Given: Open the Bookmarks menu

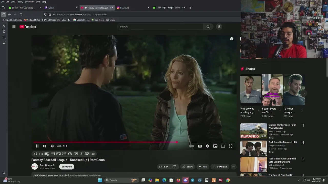Looking at the screenshot, I should [x=29, y=2].
